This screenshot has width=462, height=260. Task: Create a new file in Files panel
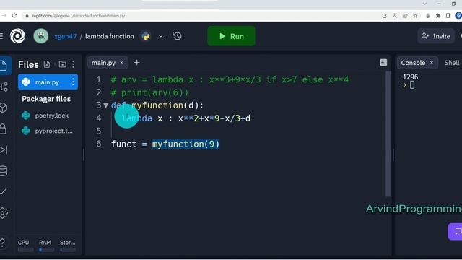[47, 64]
